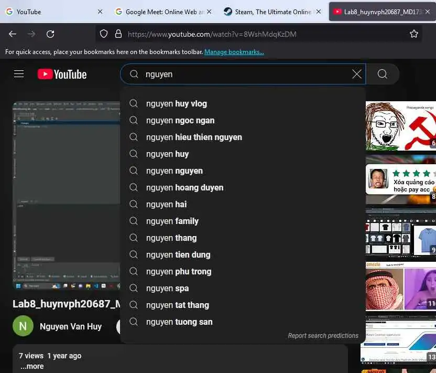This screenshot has width=436, height=373.
Task: Clear the search box with the X
Action: click(356, 74)
